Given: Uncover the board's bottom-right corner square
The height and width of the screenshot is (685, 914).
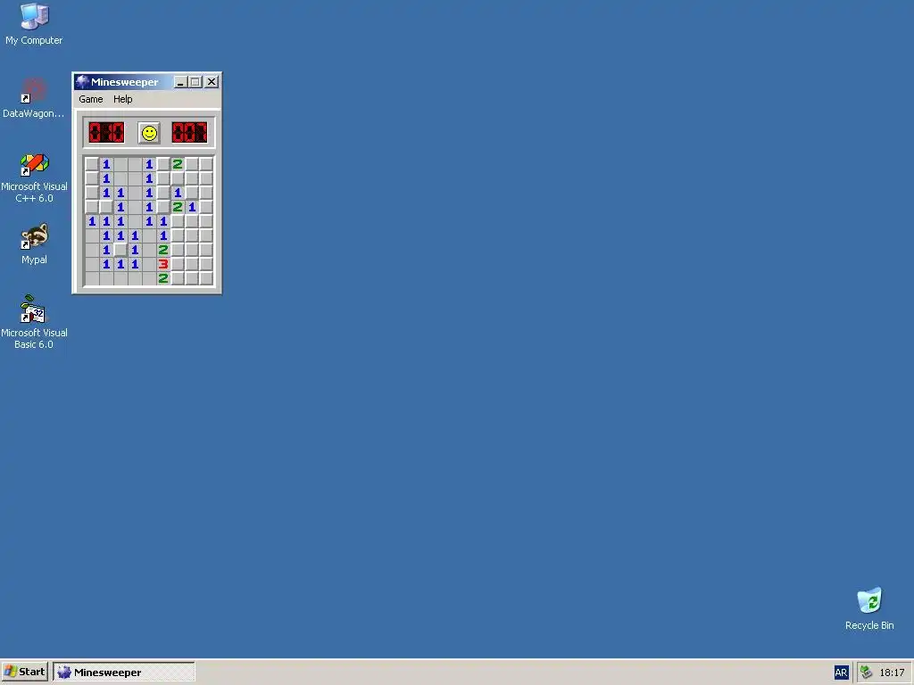Looking at the screenshot, I should (x=206, y=278).
